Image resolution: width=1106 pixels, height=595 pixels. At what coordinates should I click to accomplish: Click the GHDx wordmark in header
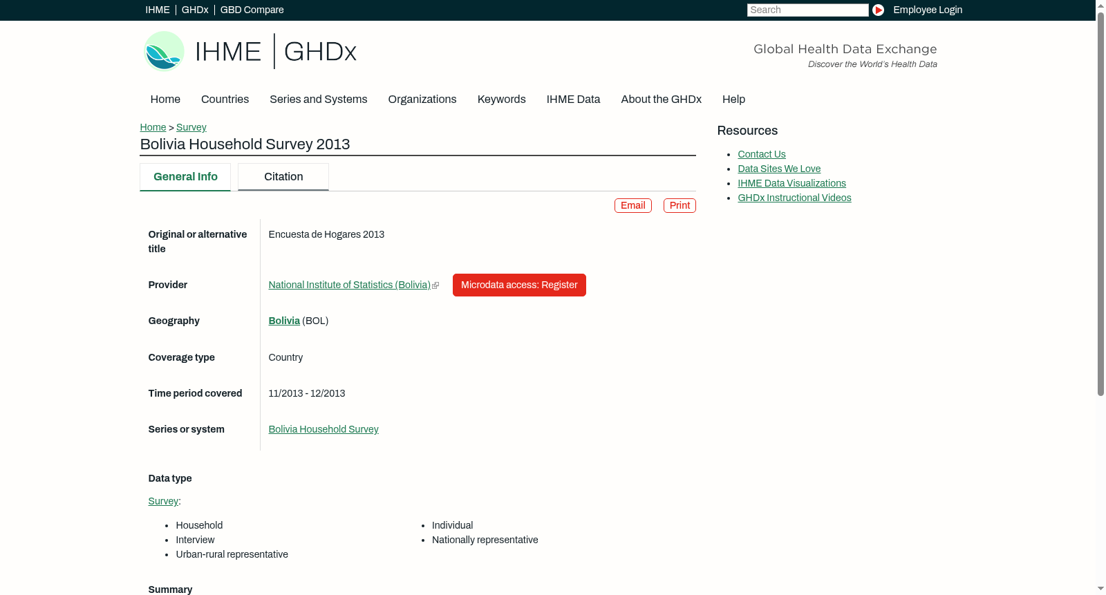[x=320, y=52]
